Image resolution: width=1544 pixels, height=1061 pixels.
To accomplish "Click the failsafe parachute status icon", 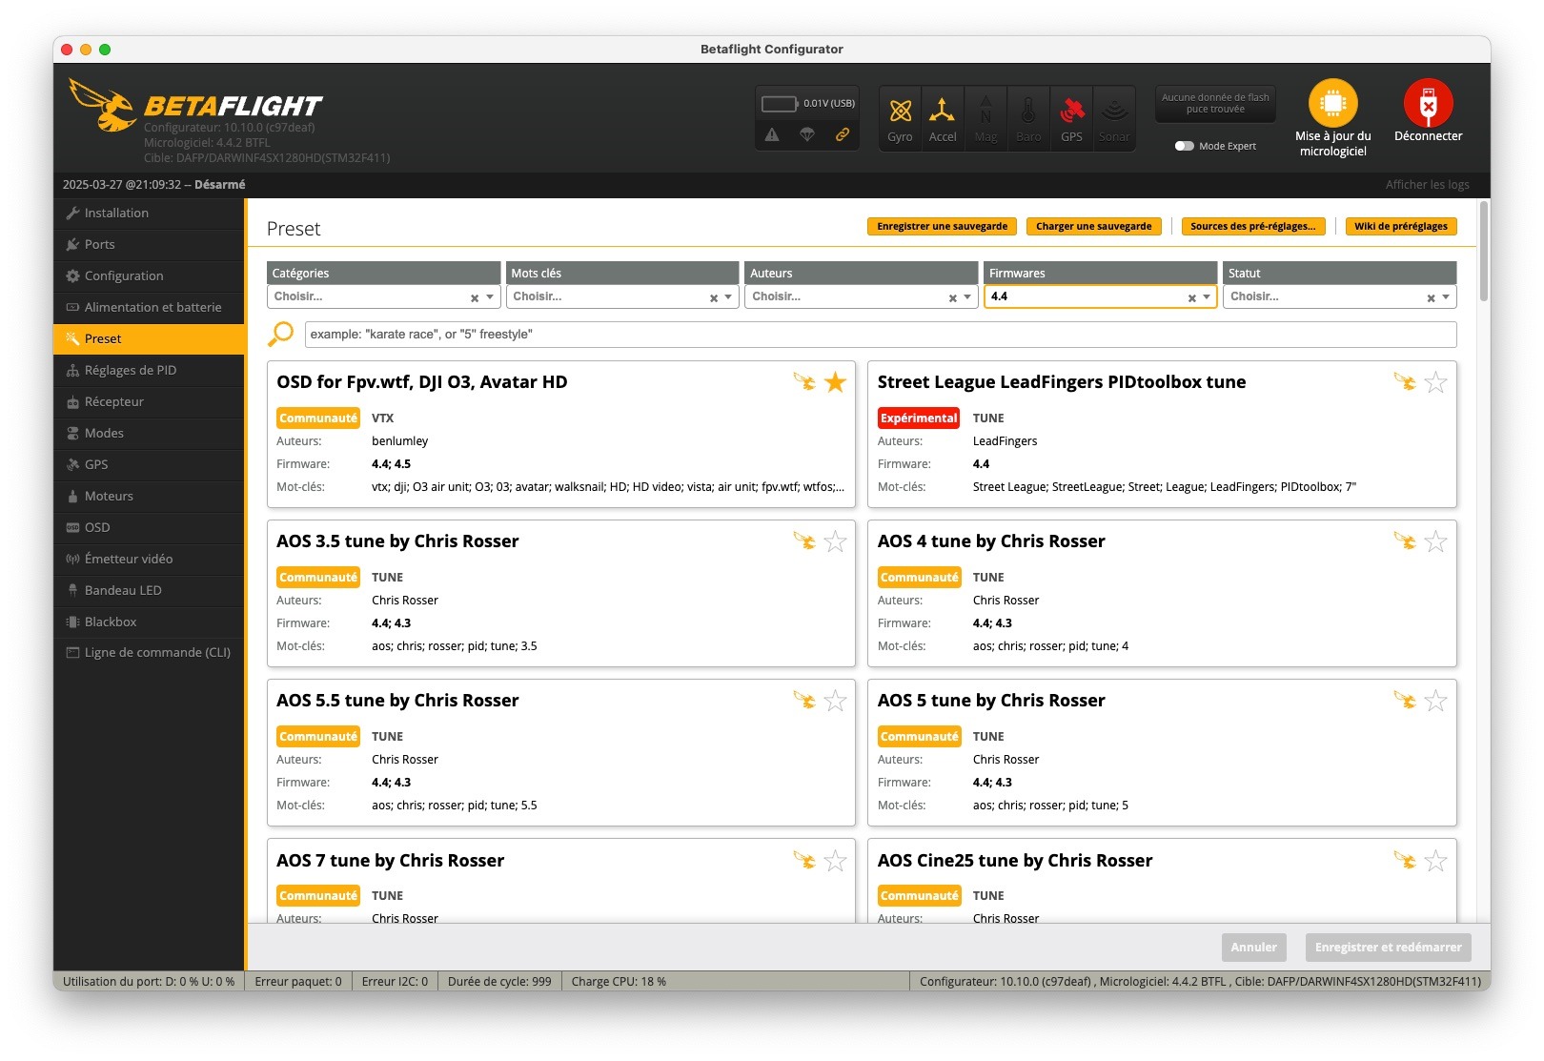I will [x=807, y=135].
